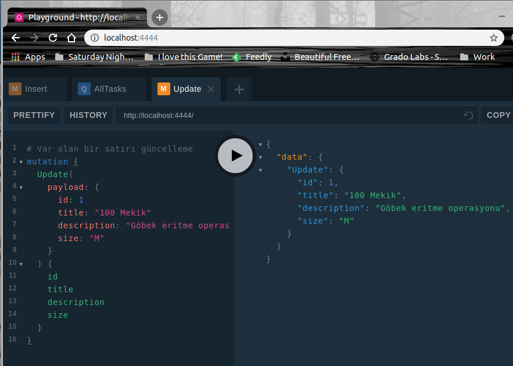Collapse the selection set on line 10
513x366 pixels.
pyautogui.click(x=21, y=264)
